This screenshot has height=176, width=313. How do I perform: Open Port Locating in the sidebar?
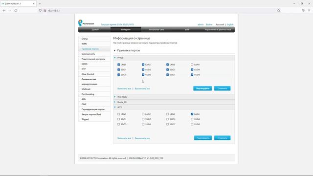pyautogui.click(x=94, y=94)
